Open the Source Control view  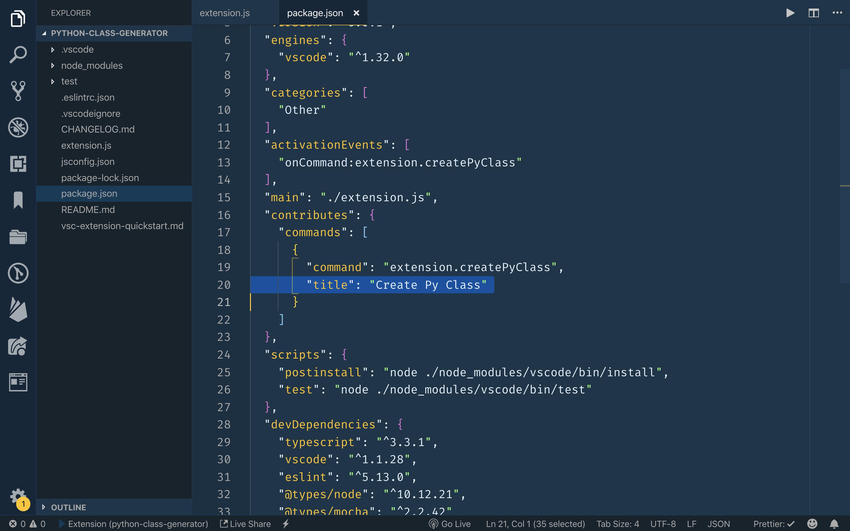coord(18,91)
